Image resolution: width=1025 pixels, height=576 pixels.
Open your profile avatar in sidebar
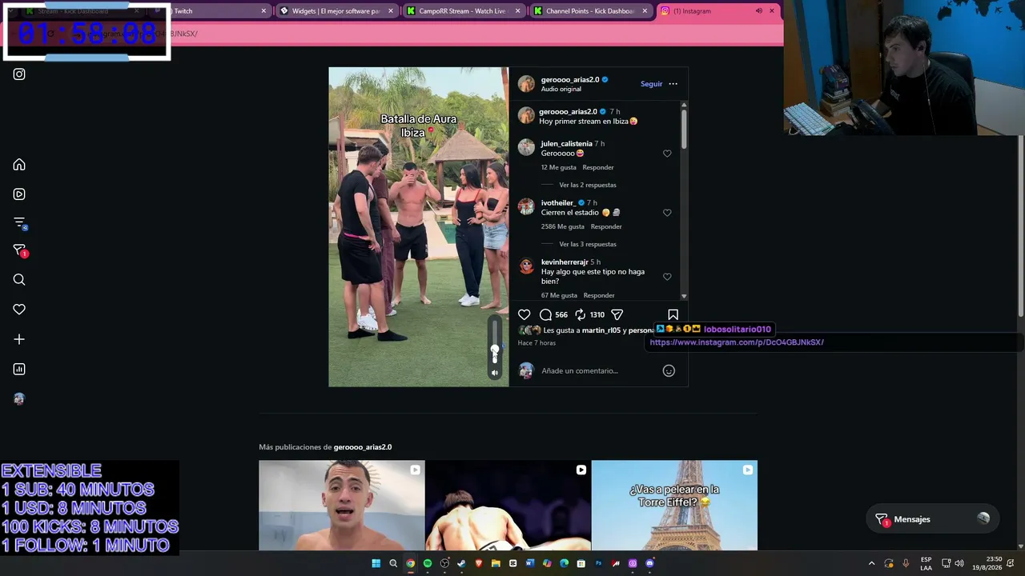pos(19,399)
